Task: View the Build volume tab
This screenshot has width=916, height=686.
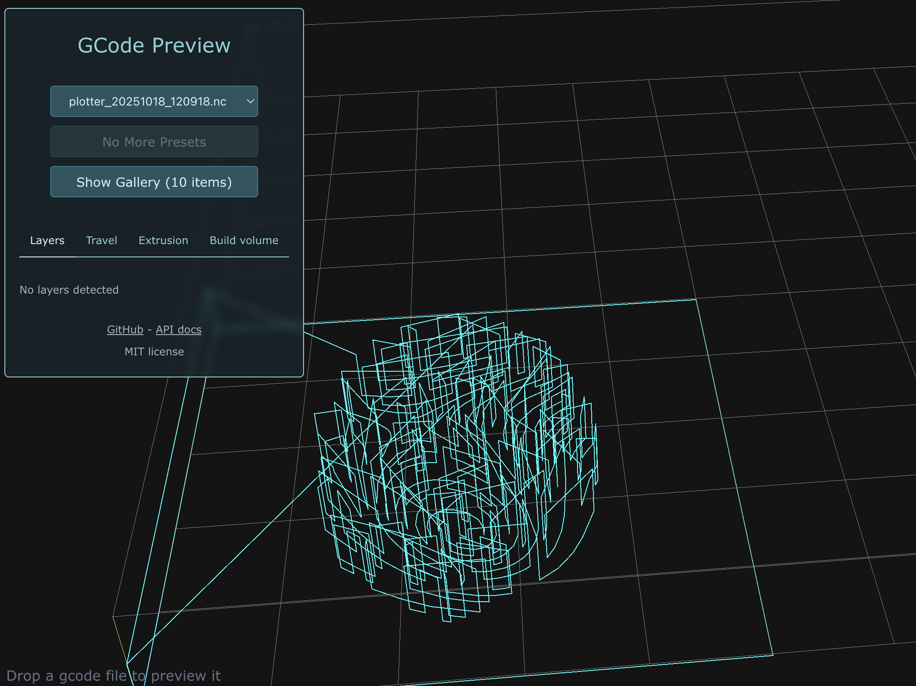Action: 244,240
